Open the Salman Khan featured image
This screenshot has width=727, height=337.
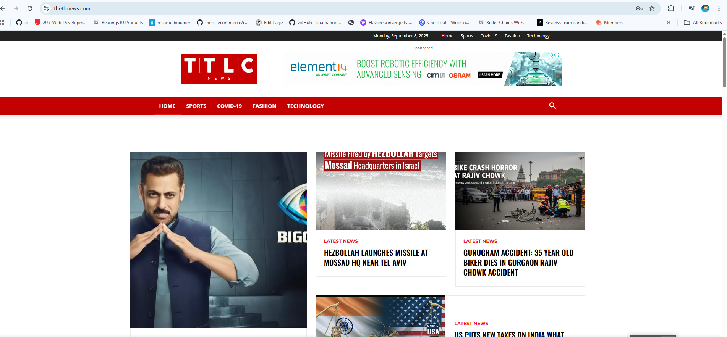coord(219,240)
